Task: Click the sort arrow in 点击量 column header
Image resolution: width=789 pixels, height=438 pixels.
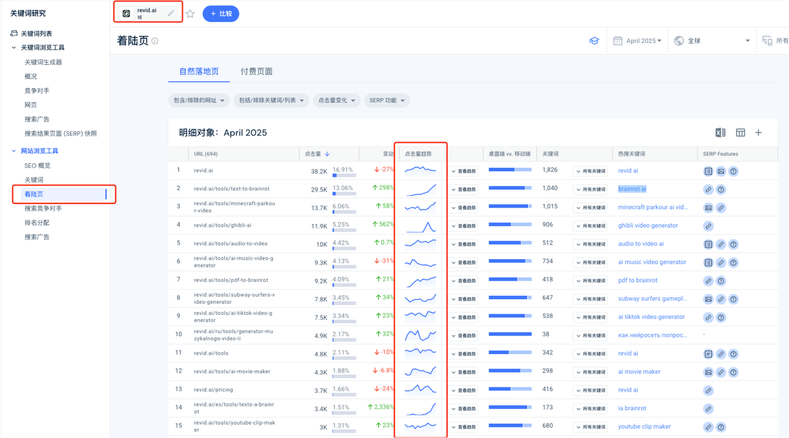Action: click(327, 154)
